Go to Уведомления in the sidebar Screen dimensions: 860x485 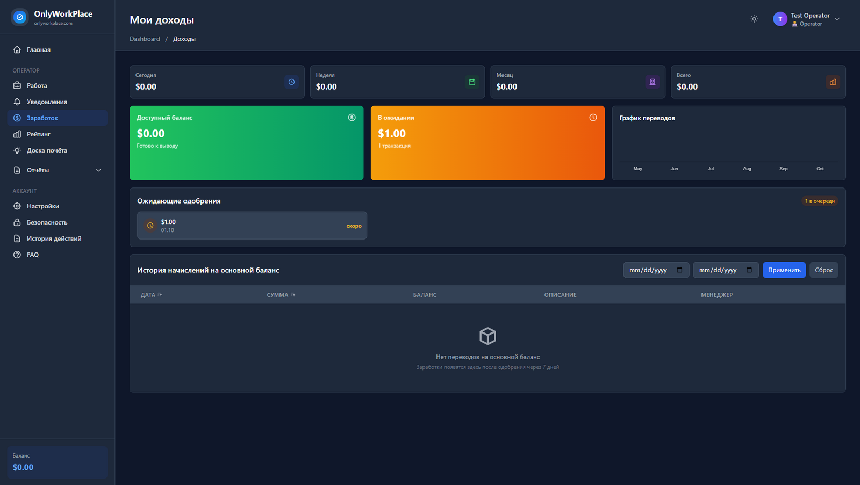(x=47, y=102)
